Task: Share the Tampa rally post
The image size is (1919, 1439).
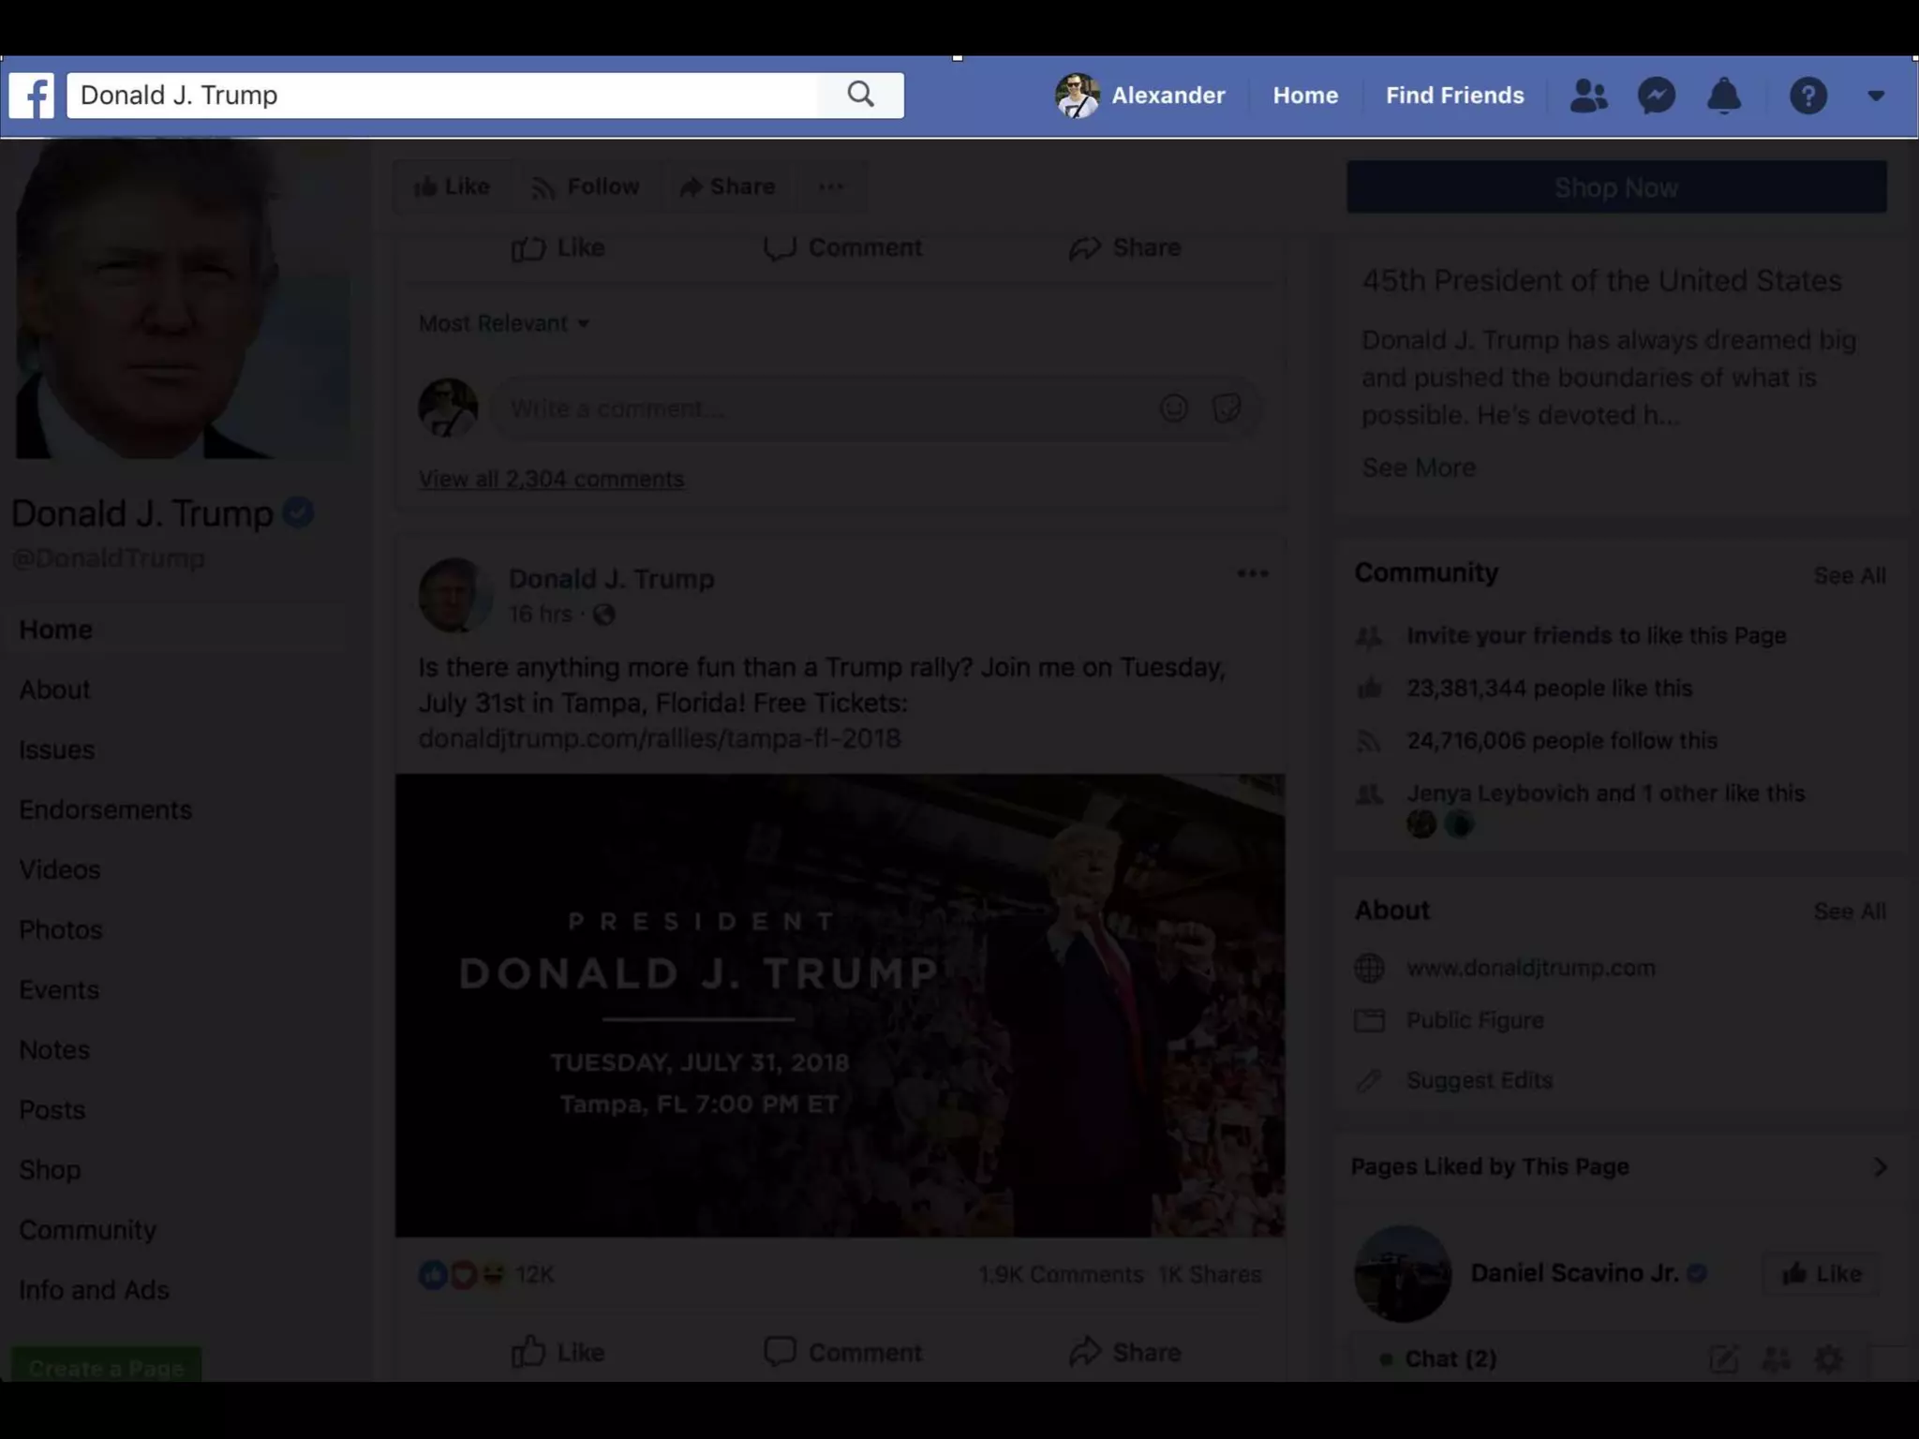Action: (1124, 1352)
